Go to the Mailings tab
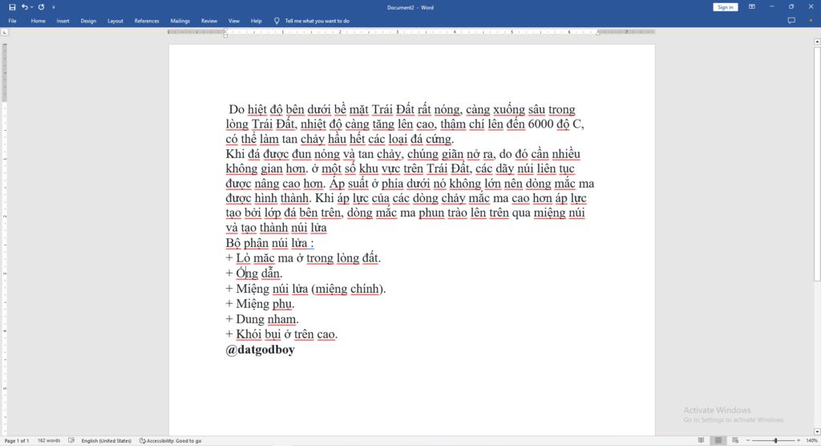 pyautogui.click(x=180, y=21)
